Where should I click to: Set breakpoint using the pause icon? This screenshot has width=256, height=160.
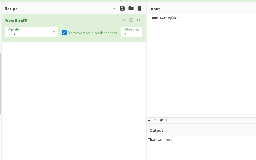click(x=138, y=20)
